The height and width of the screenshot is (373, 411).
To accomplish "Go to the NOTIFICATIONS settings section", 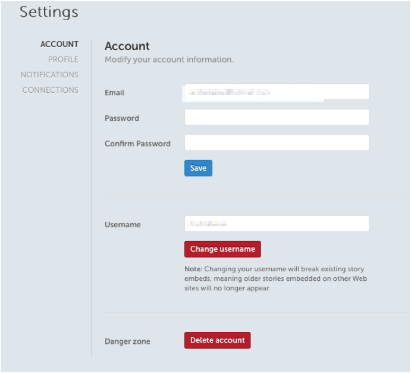I will tap(49, 75).
